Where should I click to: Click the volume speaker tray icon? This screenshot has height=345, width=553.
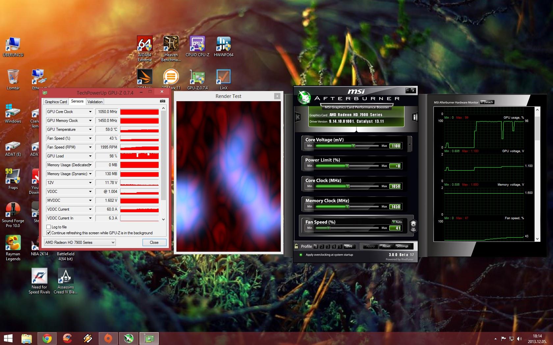pos(519,339)
